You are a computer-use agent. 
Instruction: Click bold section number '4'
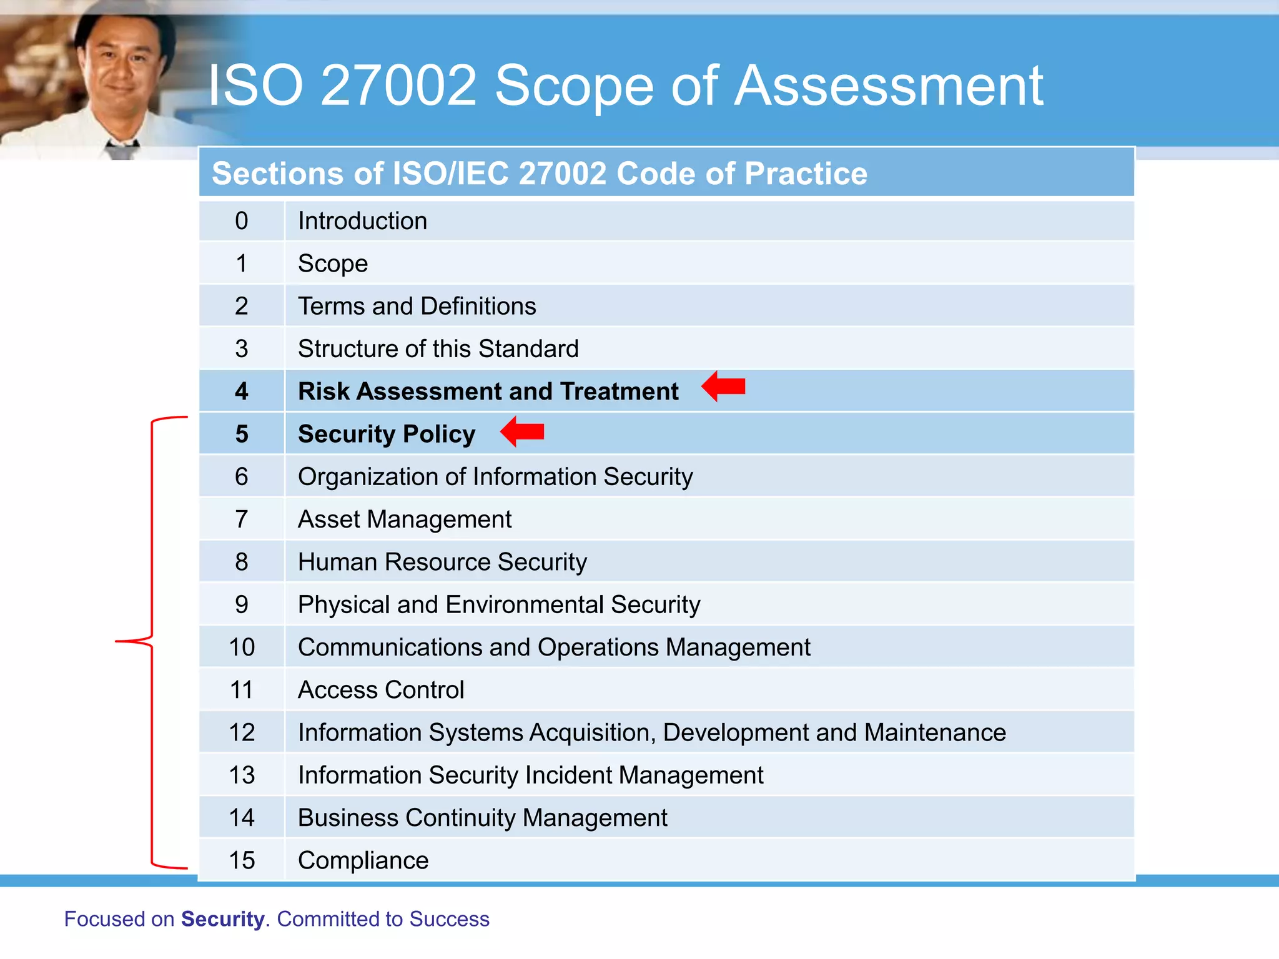click(242, 391)
